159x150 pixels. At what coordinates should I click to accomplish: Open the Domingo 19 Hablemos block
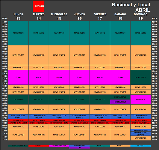pyautogui.click(x=140, y=99)
